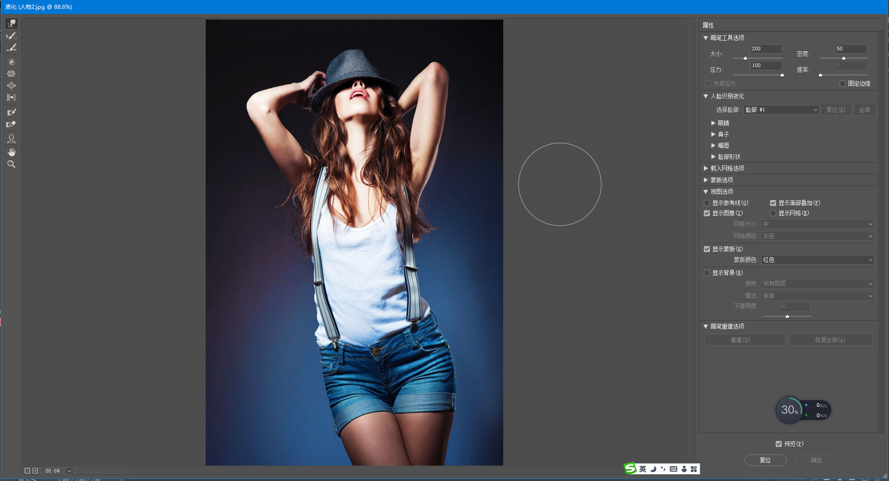Screen dimensions: 889x481
Task: Uncheck the 显示蒙版 checkbox
Action: (x=707, y=249)
